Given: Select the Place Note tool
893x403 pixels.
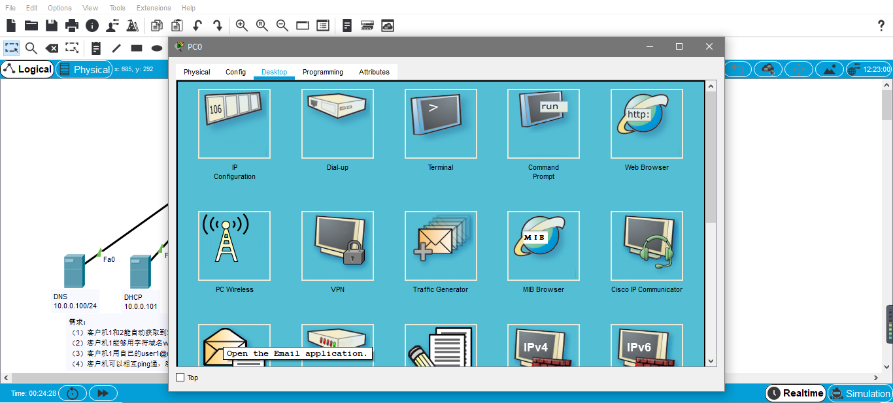Looking at the screenshot, I should pos(96,48).
